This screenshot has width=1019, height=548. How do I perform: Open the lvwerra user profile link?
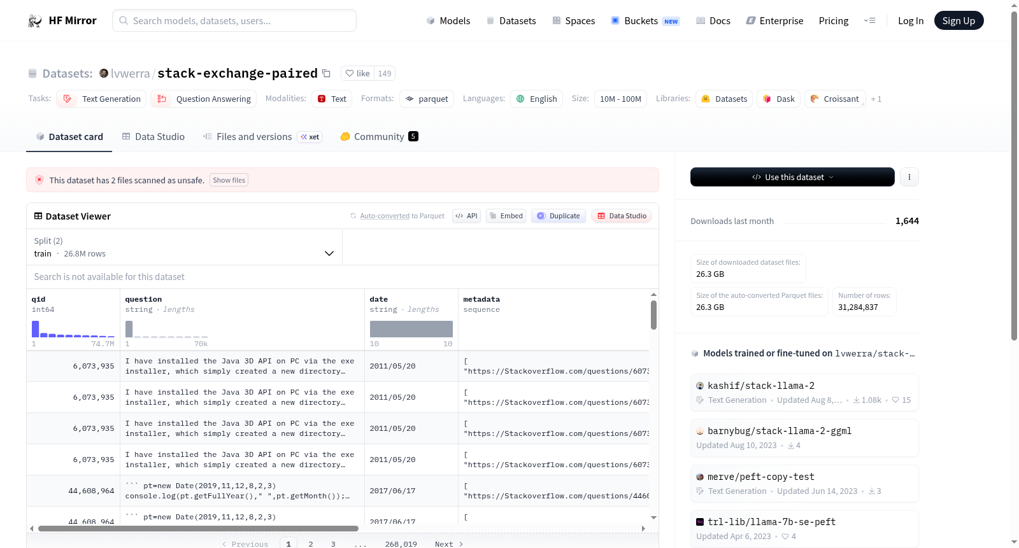(x=131, y=73)
